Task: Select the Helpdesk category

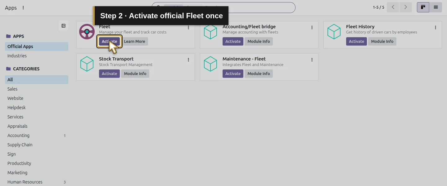Action: tap(37, 108)
